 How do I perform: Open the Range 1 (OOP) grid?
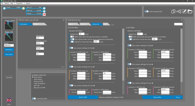(x=9, y=26)
